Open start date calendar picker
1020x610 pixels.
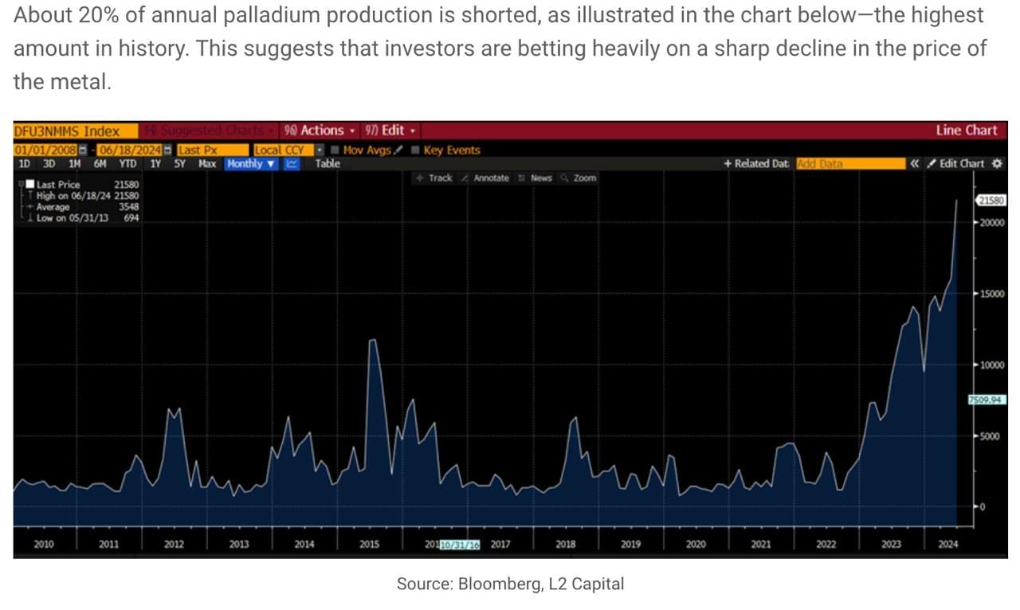tap(83, 151)
